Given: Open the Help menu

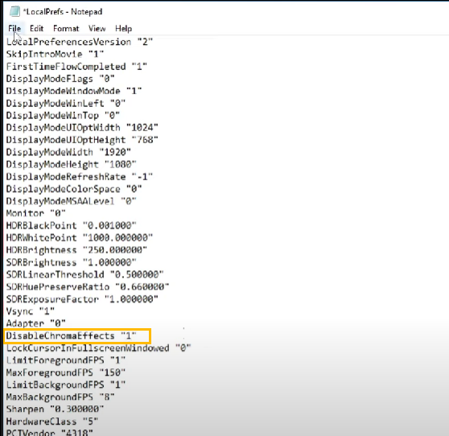Looking at the screenshot, I should pyautogui.click(x=124, y=29).
